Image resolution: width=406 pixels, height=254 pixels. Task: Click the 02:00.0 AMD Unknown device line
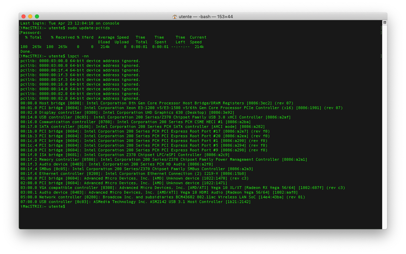(124, 183)
